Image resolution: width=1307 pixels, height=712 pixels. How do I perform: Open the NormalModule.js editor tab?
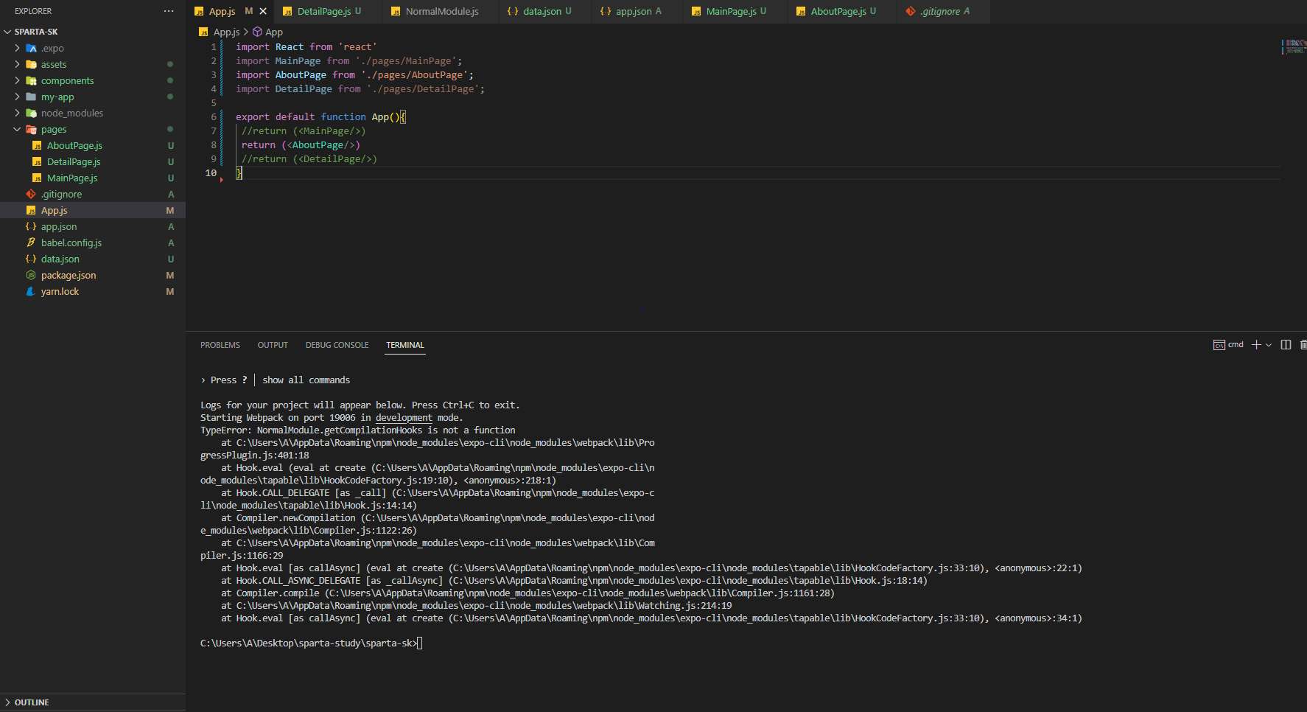pos(441,11)
